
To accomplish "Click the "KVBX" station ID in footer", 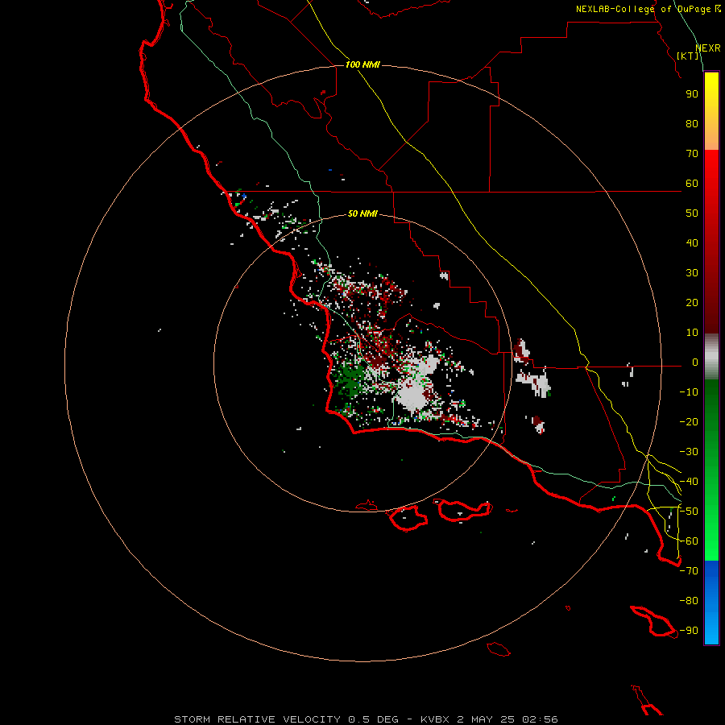I will 435,719.
